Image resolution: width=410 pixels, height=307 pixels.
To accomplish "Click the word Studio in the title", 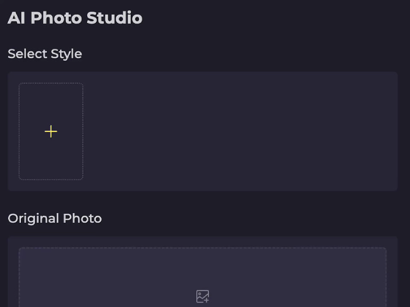I will 114,18.
